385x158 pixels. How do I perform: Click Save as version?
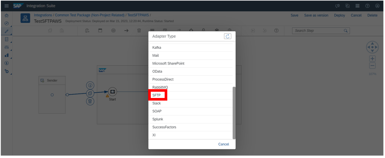(316, 15)
